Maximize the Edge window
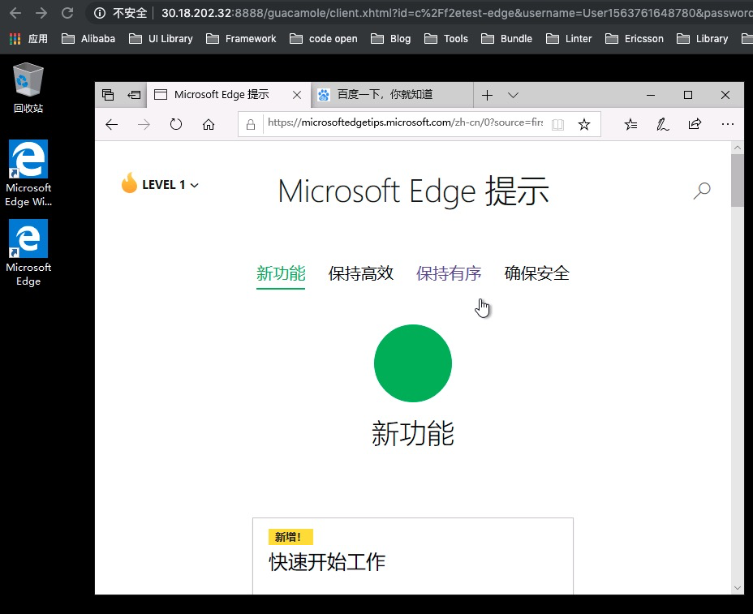This screenshot has height=614, width=753. pyautogui.click(x=688, y=95)
